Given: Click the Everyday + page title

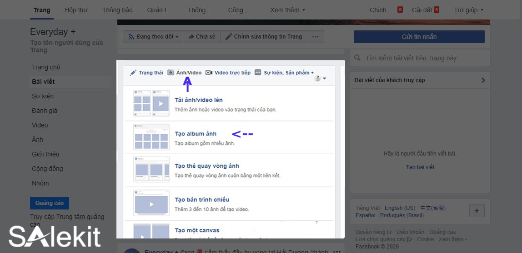Looking at the screenshot, I should (x=53, y=32).
